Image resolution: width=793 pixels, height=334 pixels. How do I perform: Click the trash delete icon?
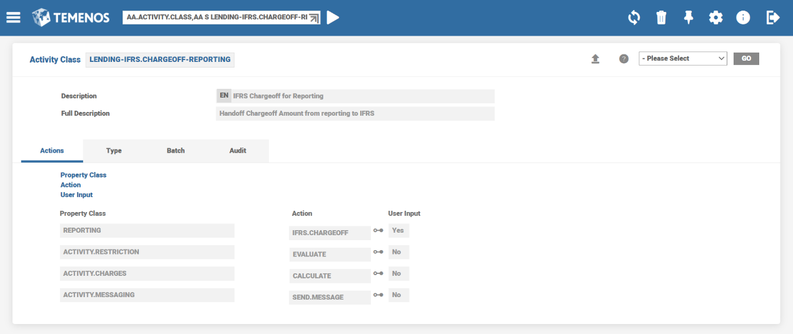[x=661, y=18]
